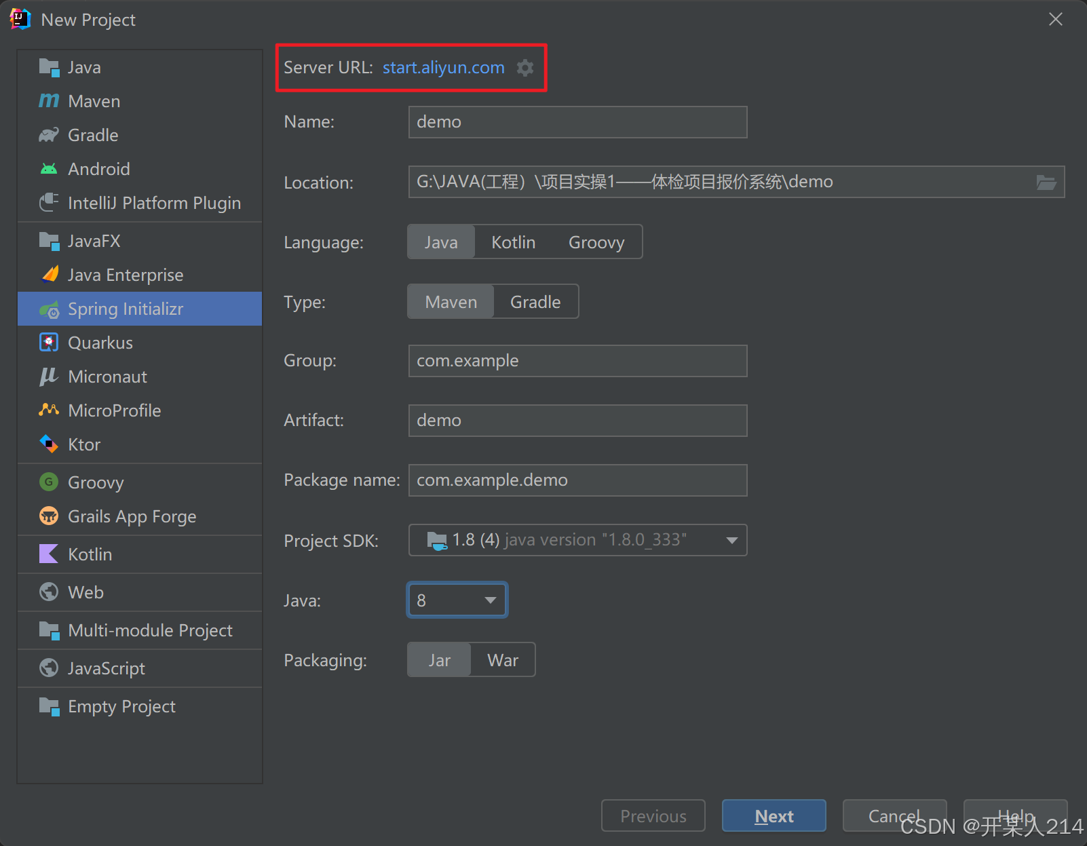The width and height of the screenshot is (1087, 846).
Task: Open Server URL settings gear
Action: [x=525, y=68]
